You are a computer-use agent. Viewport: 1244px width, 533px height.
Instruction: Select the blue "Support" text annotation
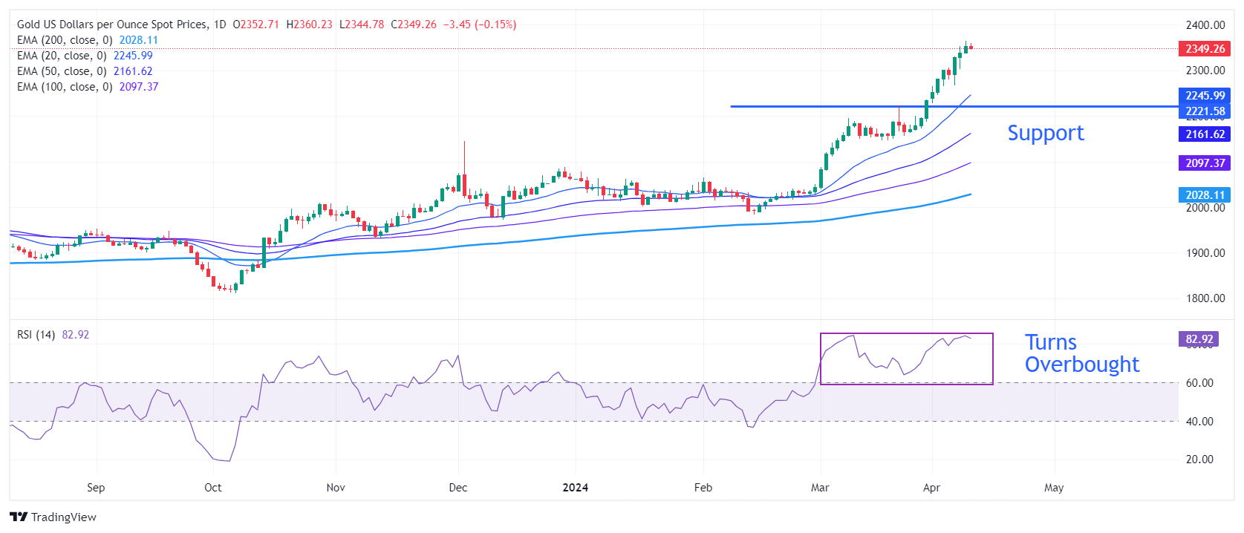click(1045, 134)
